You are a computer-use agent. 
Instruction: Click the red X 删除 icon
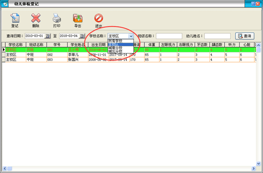tap(36, 18)
